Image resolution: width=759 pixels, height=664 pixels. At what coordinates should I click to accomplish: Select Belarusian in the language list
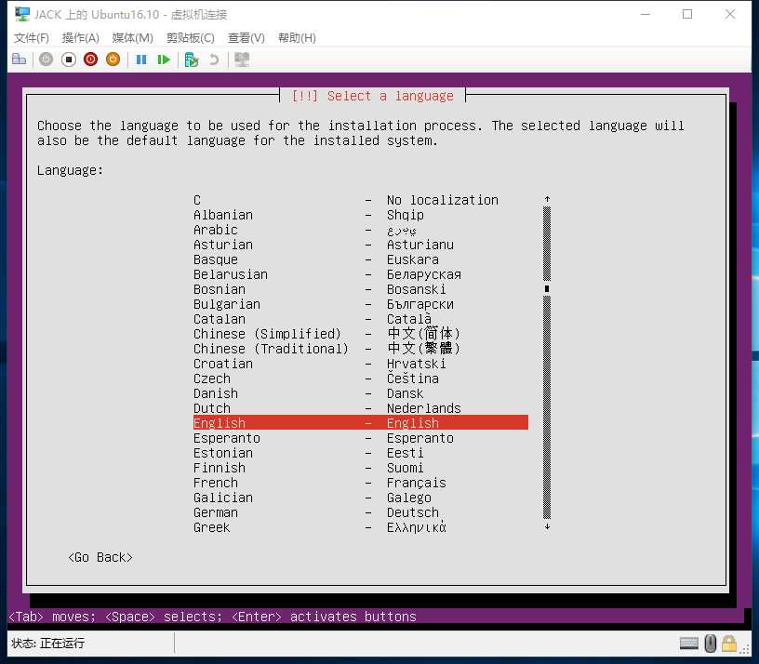pyautogui.click(x=361, y=274)
